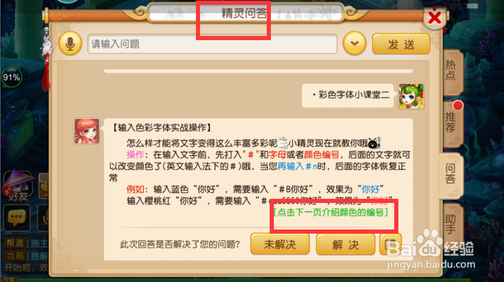The width and height of the screenshot is (504, 282).
Task: Click the 解决 button
Action: click(x=345, y=244)
